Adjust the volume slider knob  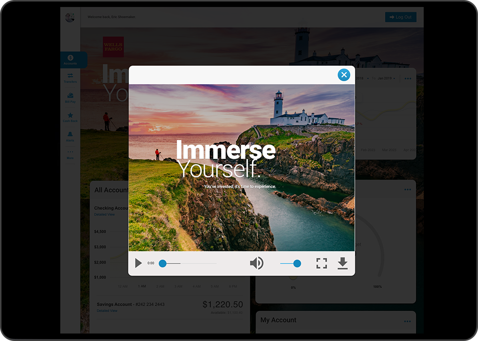pos(297,263)
